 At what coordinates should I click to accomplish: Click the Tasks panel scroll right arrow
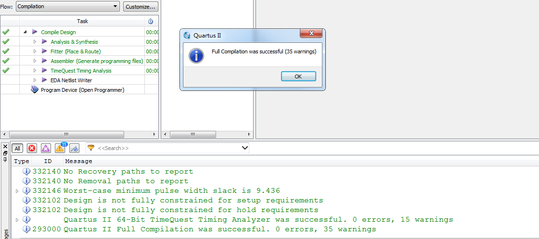tap(154, 134)
